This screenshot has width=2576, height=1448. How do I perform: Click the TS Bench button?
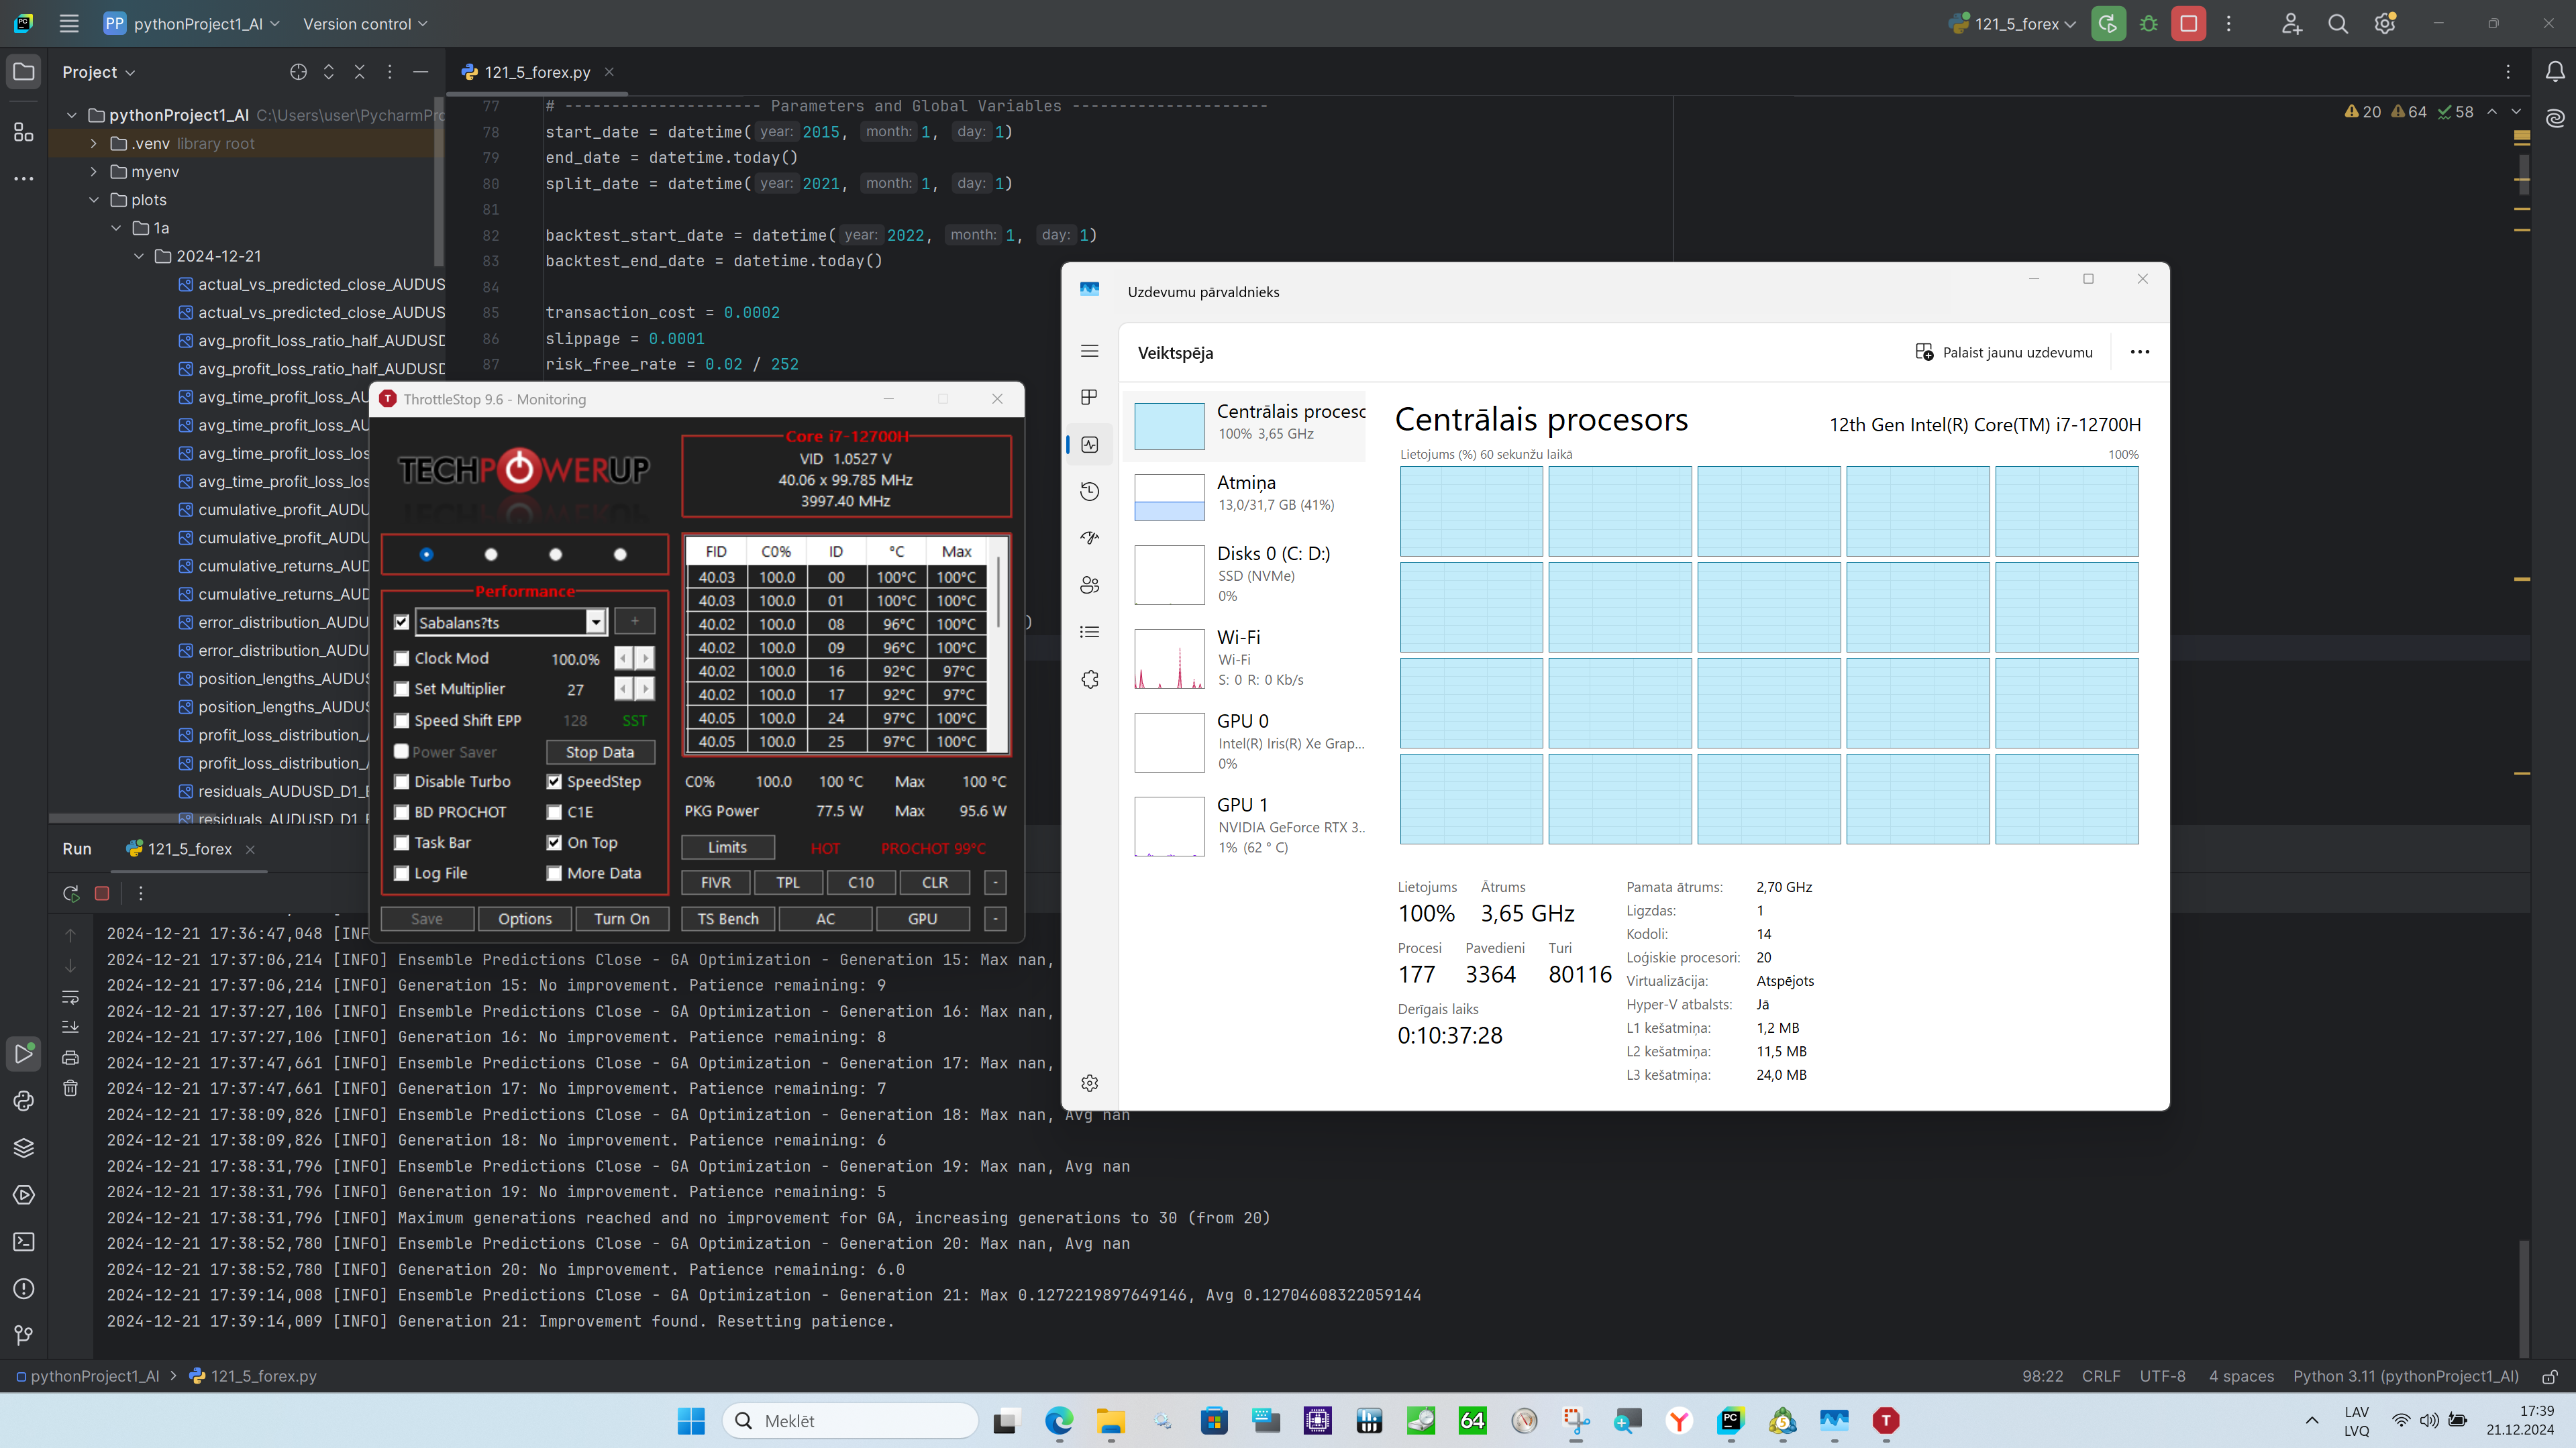coord(728,918)
